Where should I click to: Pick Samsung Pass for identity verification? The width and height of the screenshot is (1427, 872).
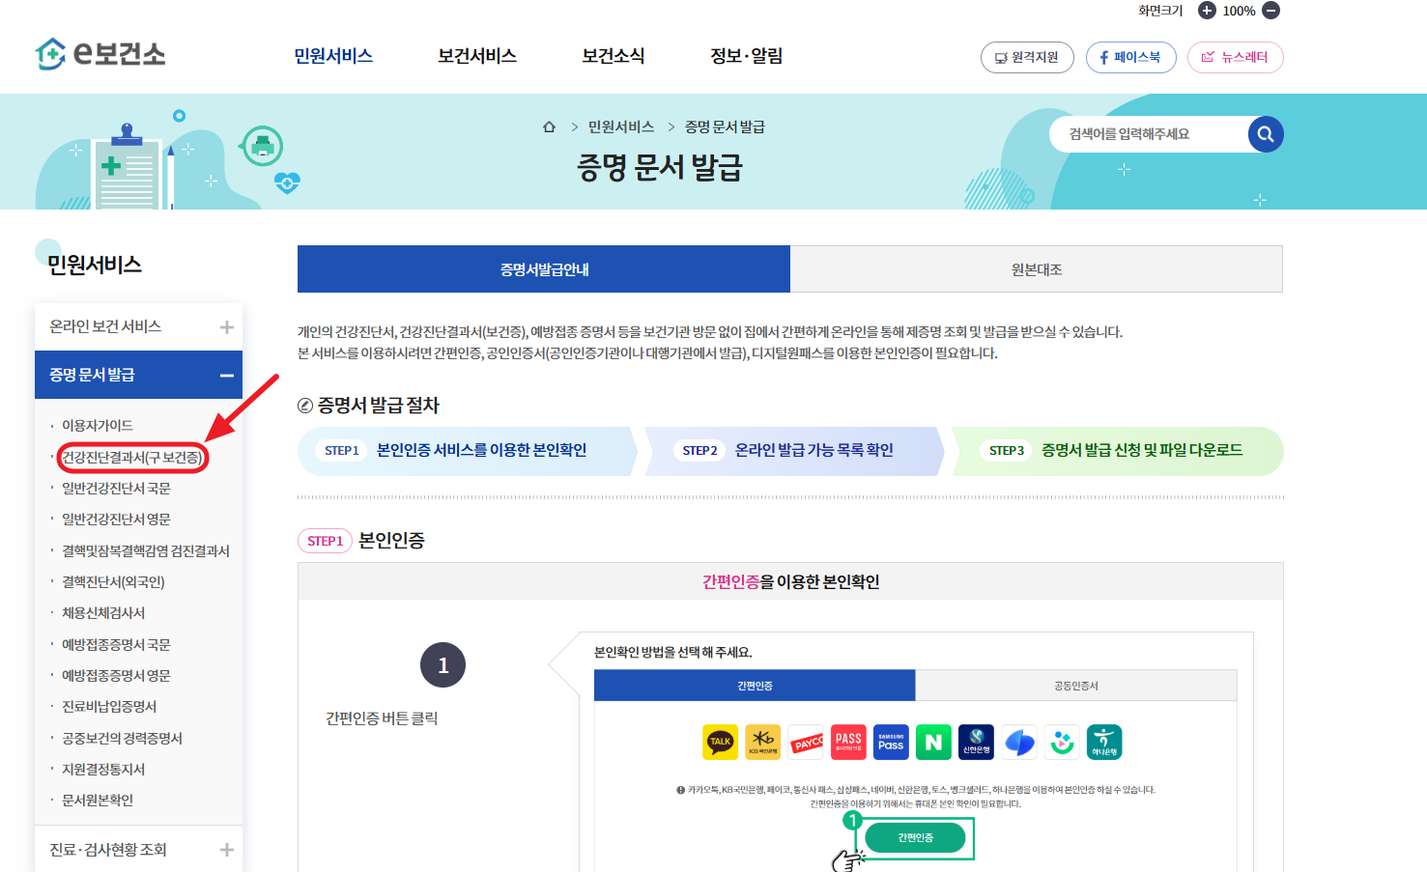(x=891, y=742)
